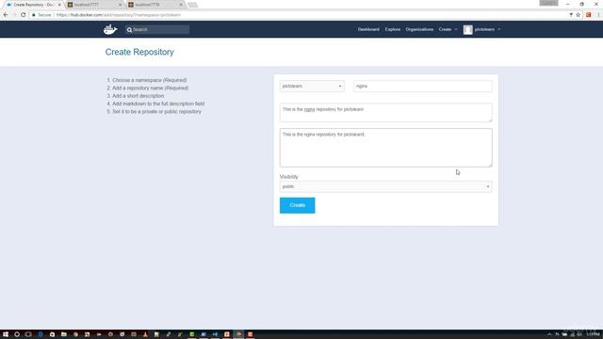603x339 pixels.
Task: Close the first localhost tab
Action: click(x=120, y=5)
